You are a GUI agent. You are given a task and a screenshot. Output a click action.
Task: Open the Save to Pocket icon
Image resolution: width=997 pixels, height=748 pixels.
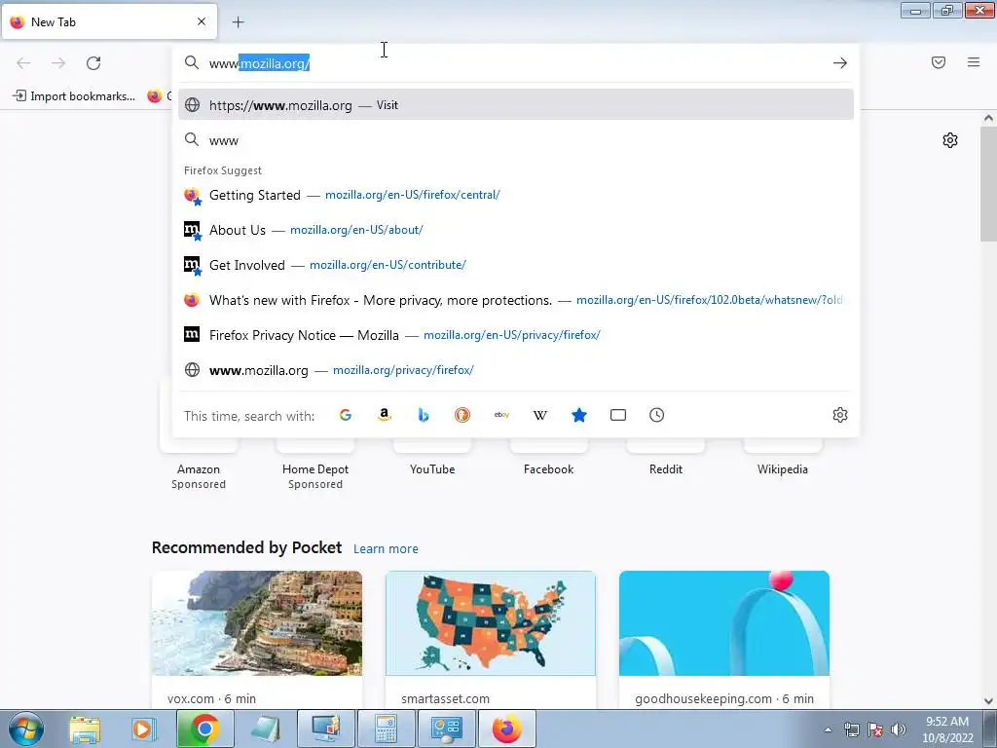939,62
